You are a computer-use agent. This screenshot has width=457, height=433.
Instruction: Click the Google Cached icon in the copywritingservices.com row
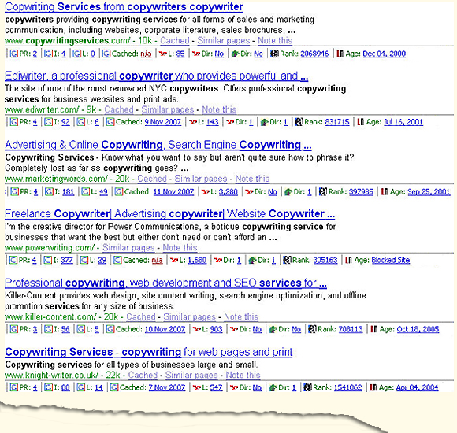tap(106, 54)
